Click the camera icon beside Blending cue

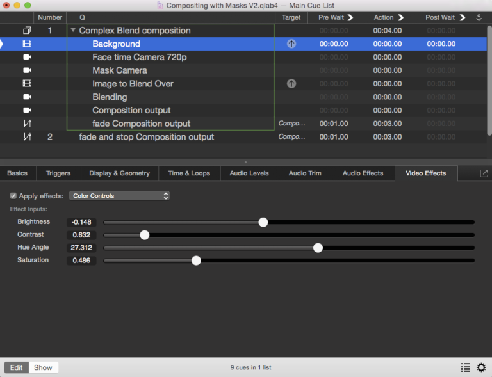[27, 97]
